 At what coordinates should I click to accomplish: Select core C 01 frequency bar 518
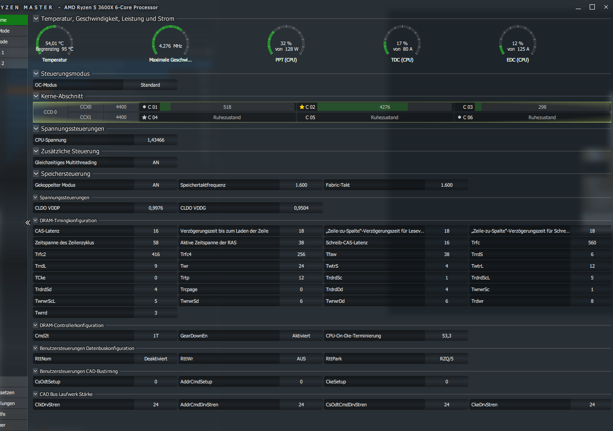[x=227, y=107]
